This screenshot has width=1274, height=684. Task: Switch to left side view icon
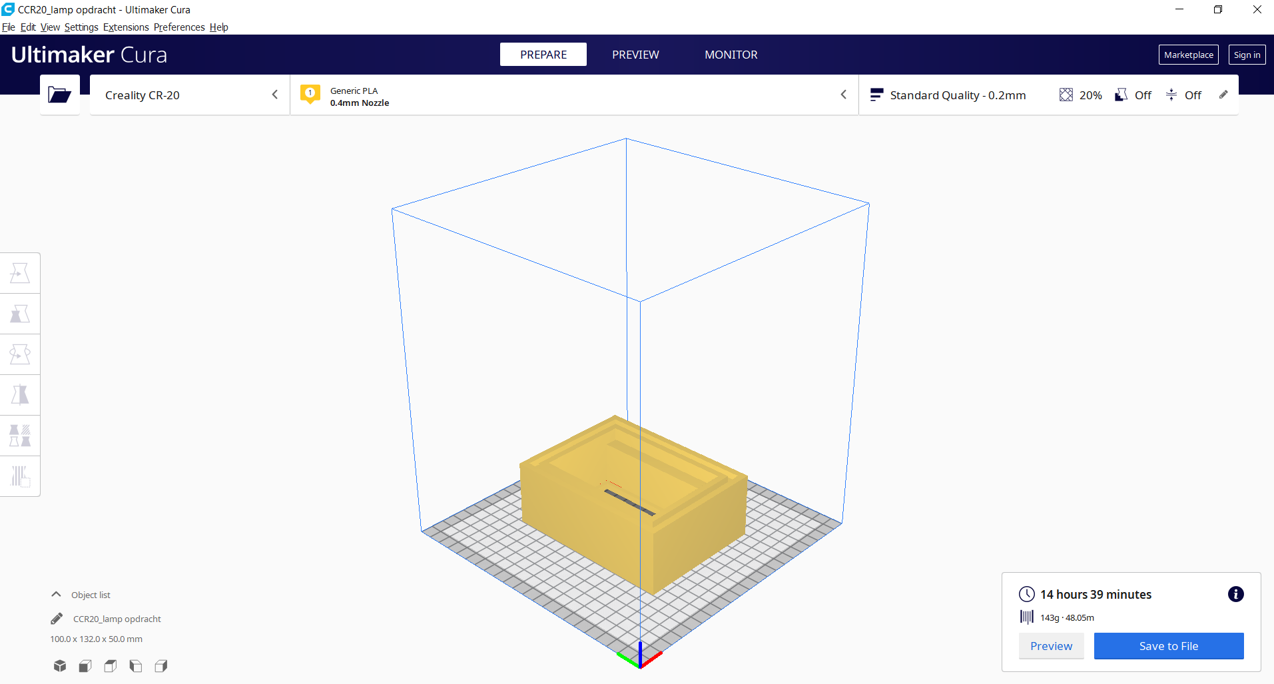click(136, 665)
